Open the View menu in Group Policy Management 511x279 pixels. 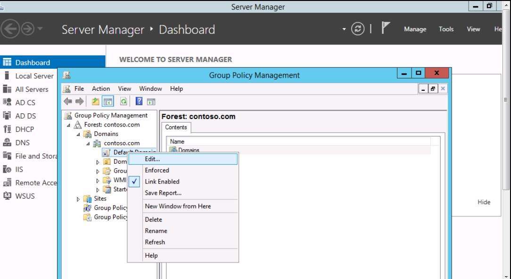(x=124, y=88)
